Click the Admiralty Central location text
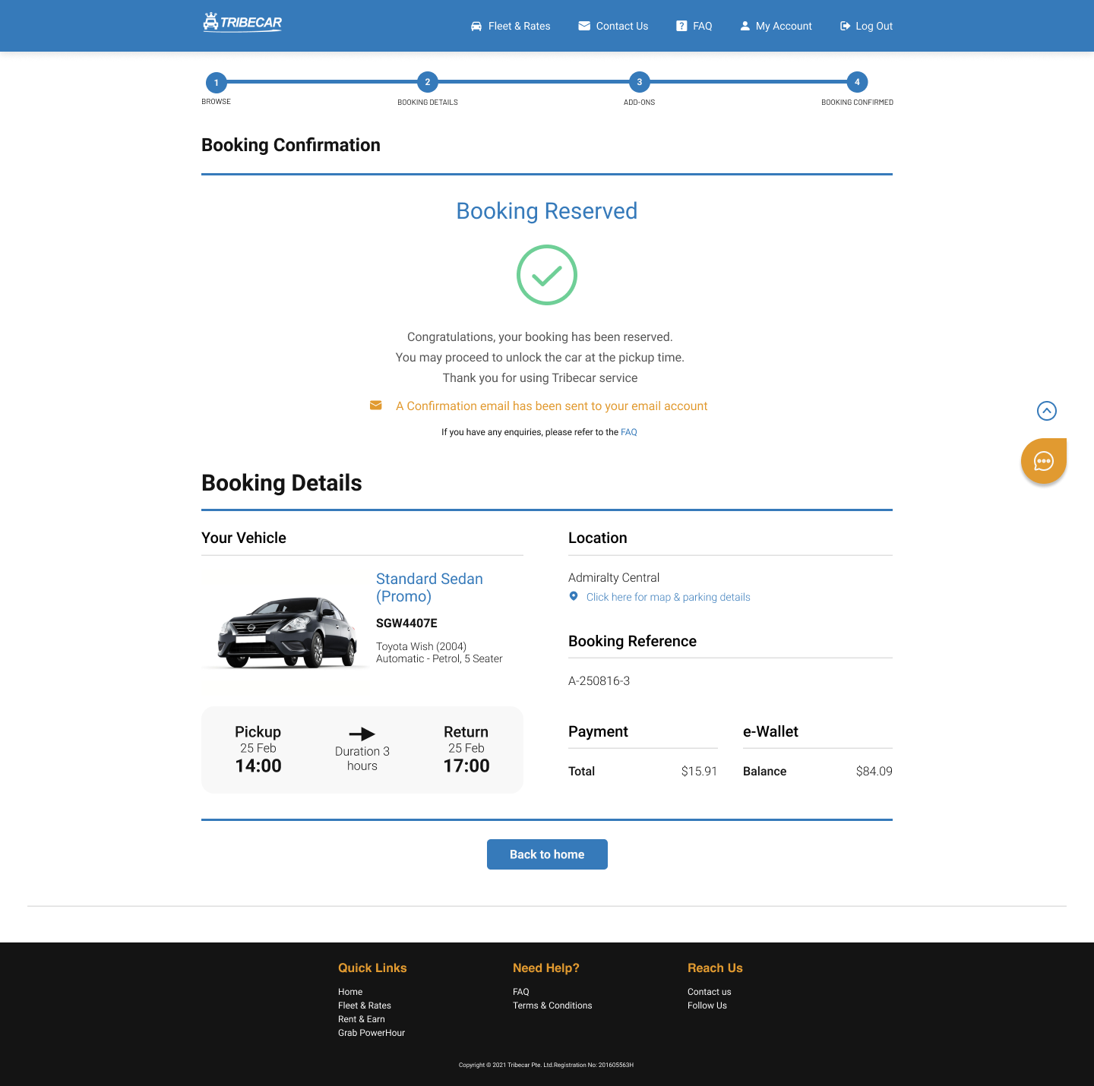This screenshot has height=1086, width=1094. pyautogui.click(x=614, y=578)
